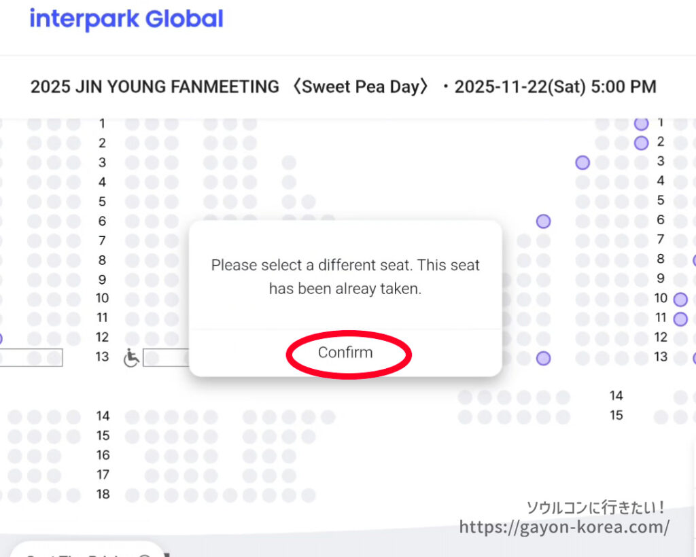This screenshot has width=696, height=557.
Task: Click the row 14 label in the right section
Action: [616, 395]
